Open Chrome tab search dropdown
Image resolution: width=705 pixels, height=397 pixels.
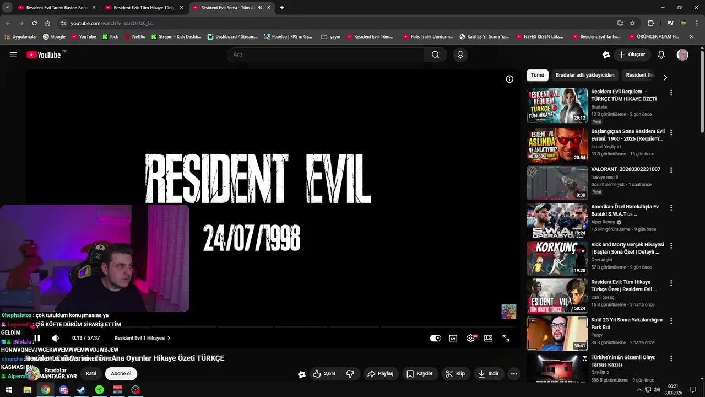click(x=7, y=8)
